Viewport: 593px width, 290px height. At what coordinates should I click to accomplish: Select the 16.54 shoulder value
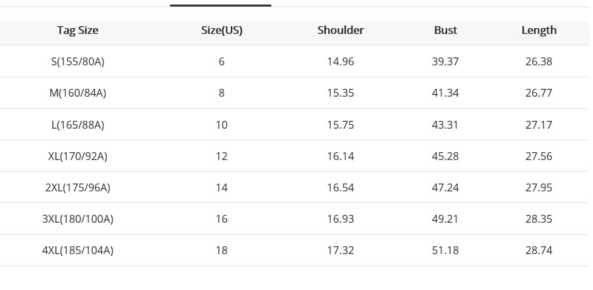coord(341,187)
